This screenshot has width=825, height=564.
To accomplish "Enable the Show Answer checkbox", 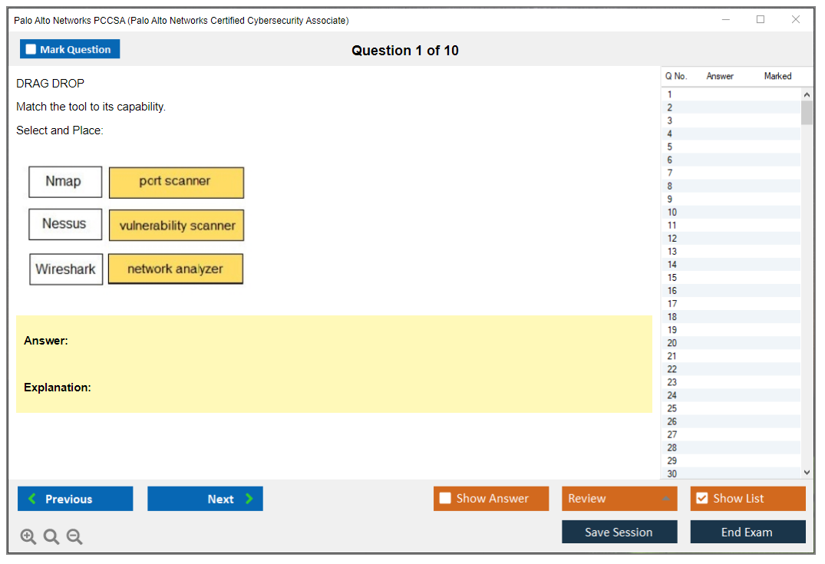I will (445, 499).
